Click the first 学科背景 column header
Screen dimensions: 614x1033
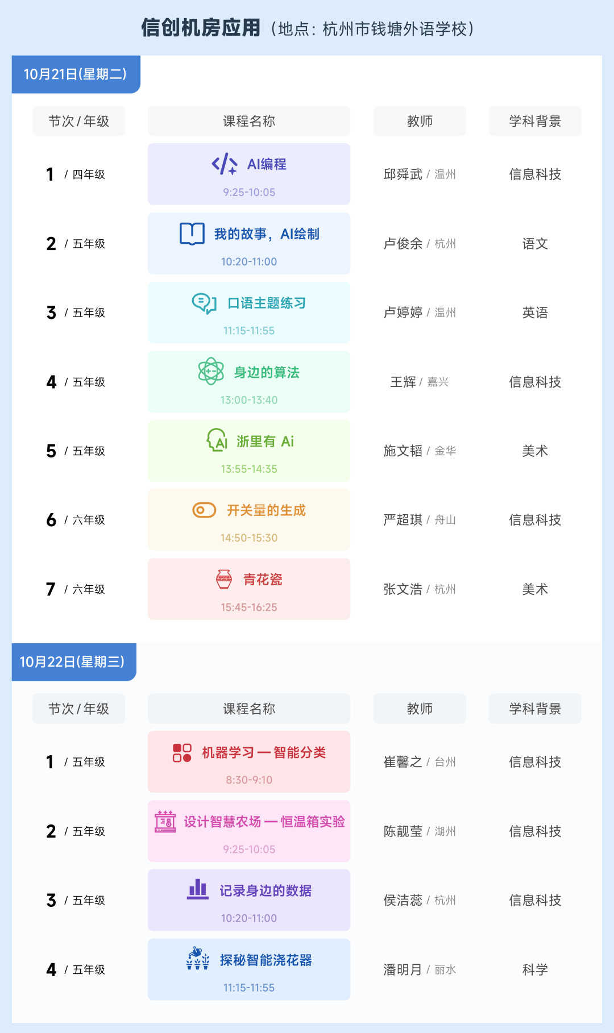click(535, 121)
